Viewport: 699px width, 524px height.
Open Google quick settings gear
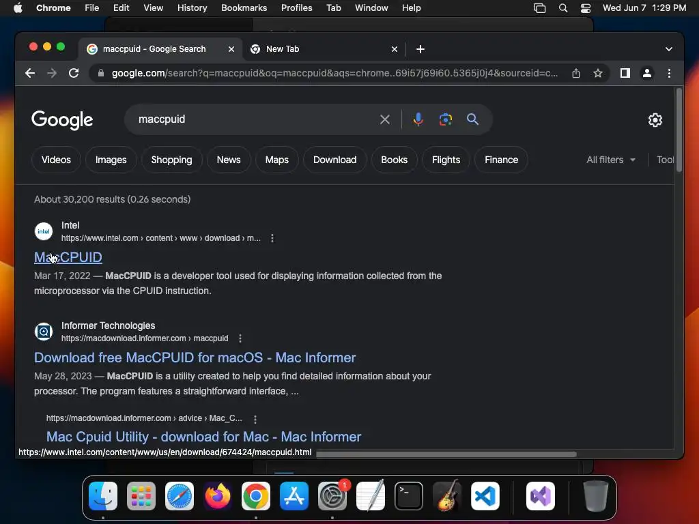point(655,120)
